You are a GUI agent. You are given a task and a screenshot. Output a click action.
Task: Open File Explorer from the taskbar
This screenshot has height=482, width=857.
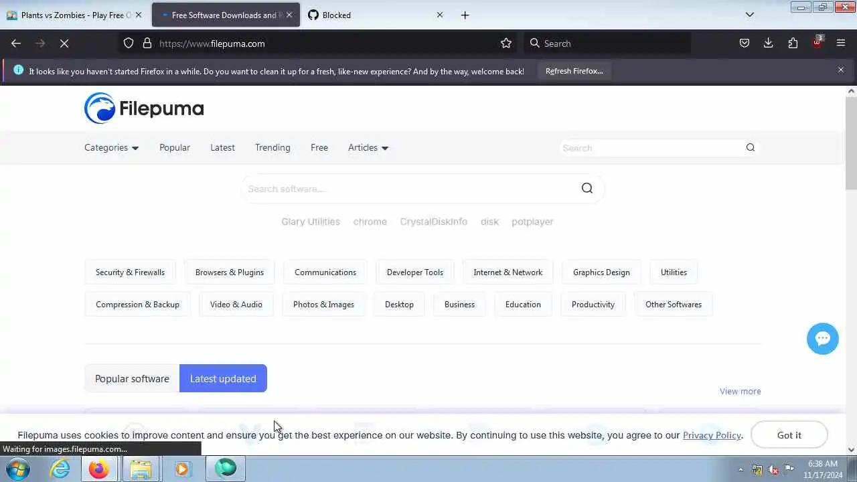[x=141, y=469]
